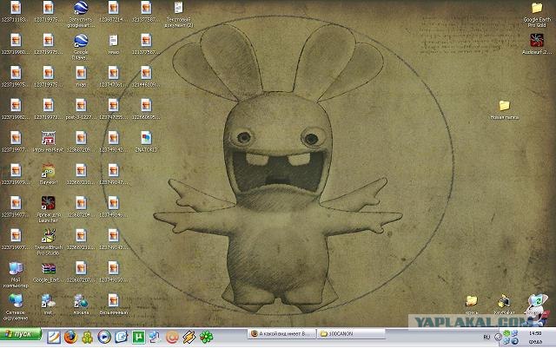Select the Мой компьютер icon
This screenshot has height=348, width=556.
point(16,274)
